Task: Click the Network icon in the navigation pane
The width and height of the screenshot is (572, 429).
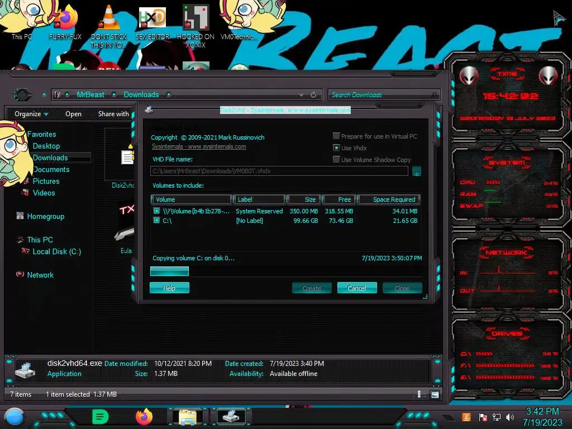Action: (x=20, y=274)
